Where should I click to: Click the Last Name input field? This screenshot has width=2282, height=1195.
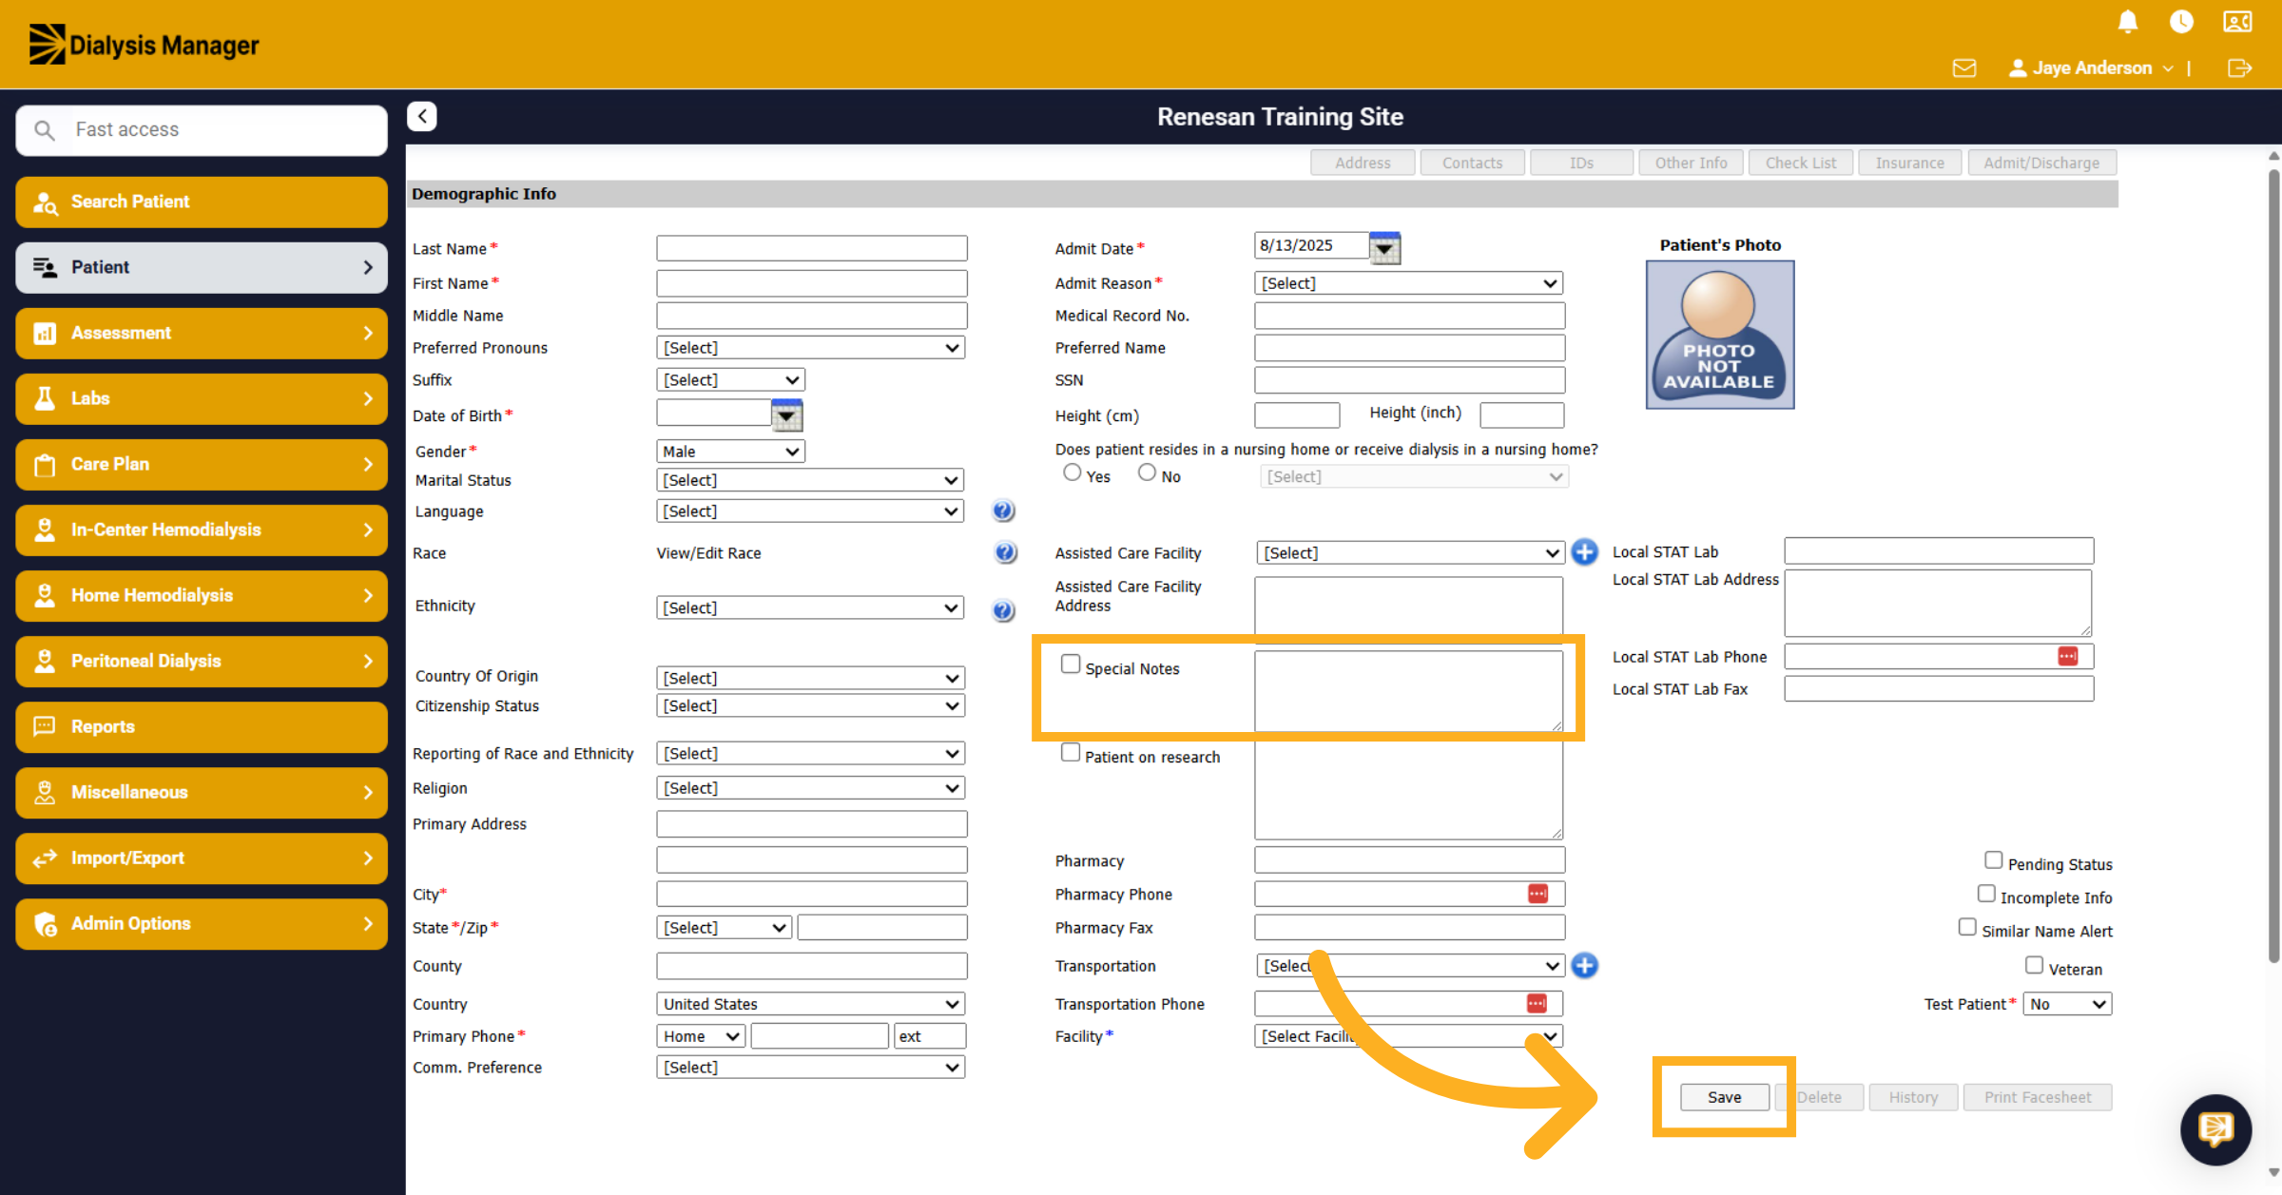[811, 249]
